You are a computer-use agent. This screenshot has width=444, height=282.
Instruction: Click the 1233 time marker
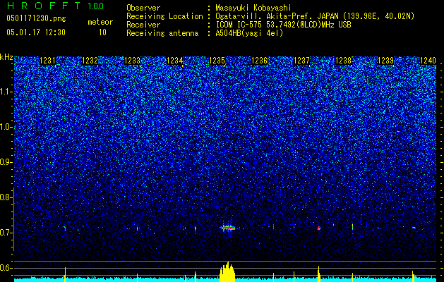(x=132, y=61)
